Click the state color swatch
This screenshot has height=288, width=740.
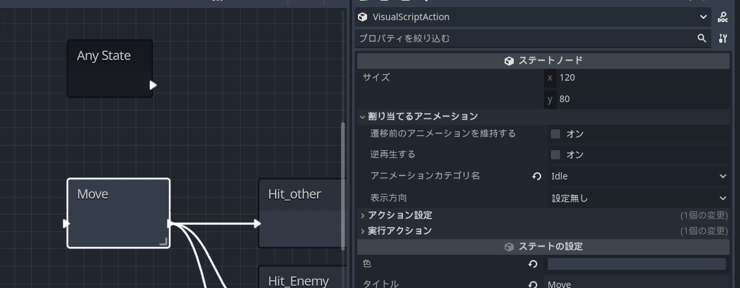click(636, 264)
